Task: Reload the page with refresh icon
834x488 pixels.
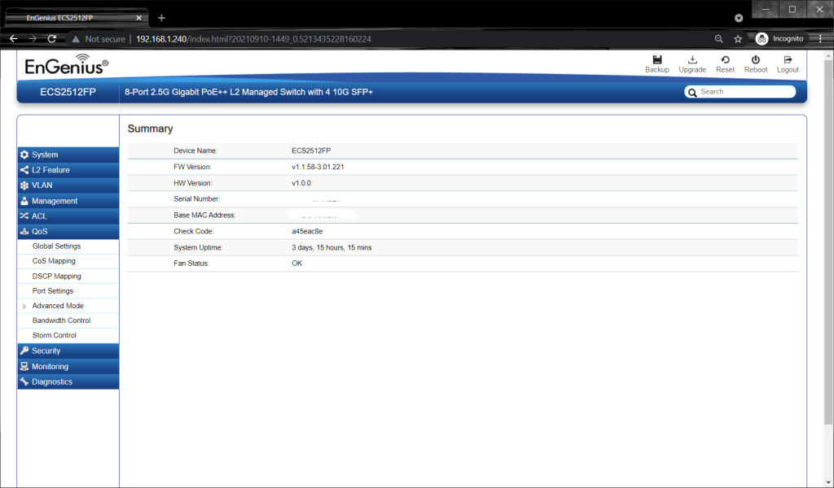Action: pos(51,39)
